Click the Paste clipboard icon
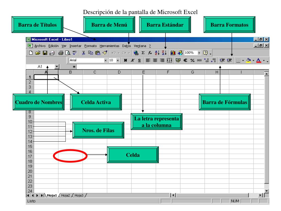This screenshot has height=211, width=281. [x=98, y=53]
